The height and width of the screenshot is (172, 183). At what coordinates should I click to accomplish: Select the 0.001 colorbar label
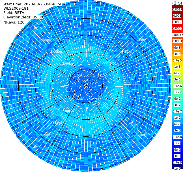click(177, 16)
